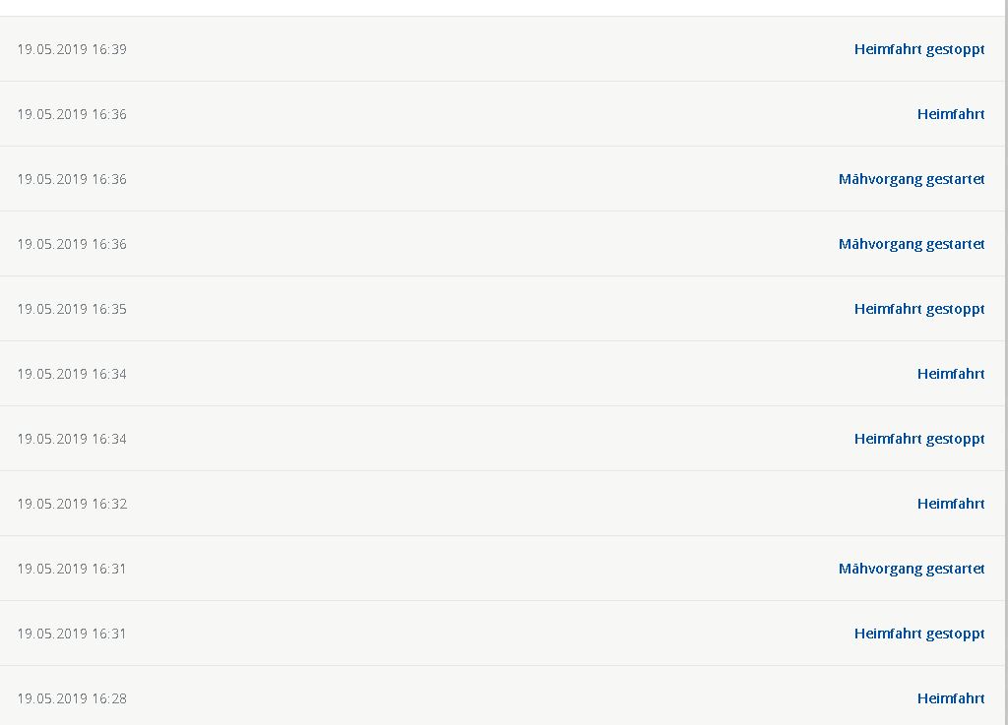Select Heimfahrt gestoppt entry from 16:31
Screen dimensions: 1008x725
pos(918,634)
